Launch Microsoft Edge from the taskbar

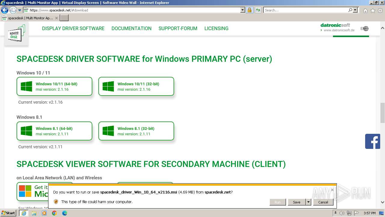pyautogui.click(x=65, y=213)
